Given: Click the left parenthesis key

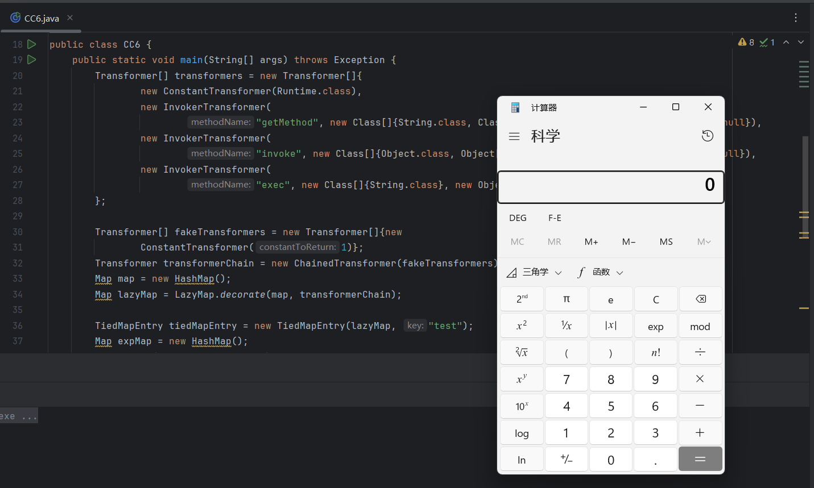Looking at the screenshot, I should coord(567,352).
